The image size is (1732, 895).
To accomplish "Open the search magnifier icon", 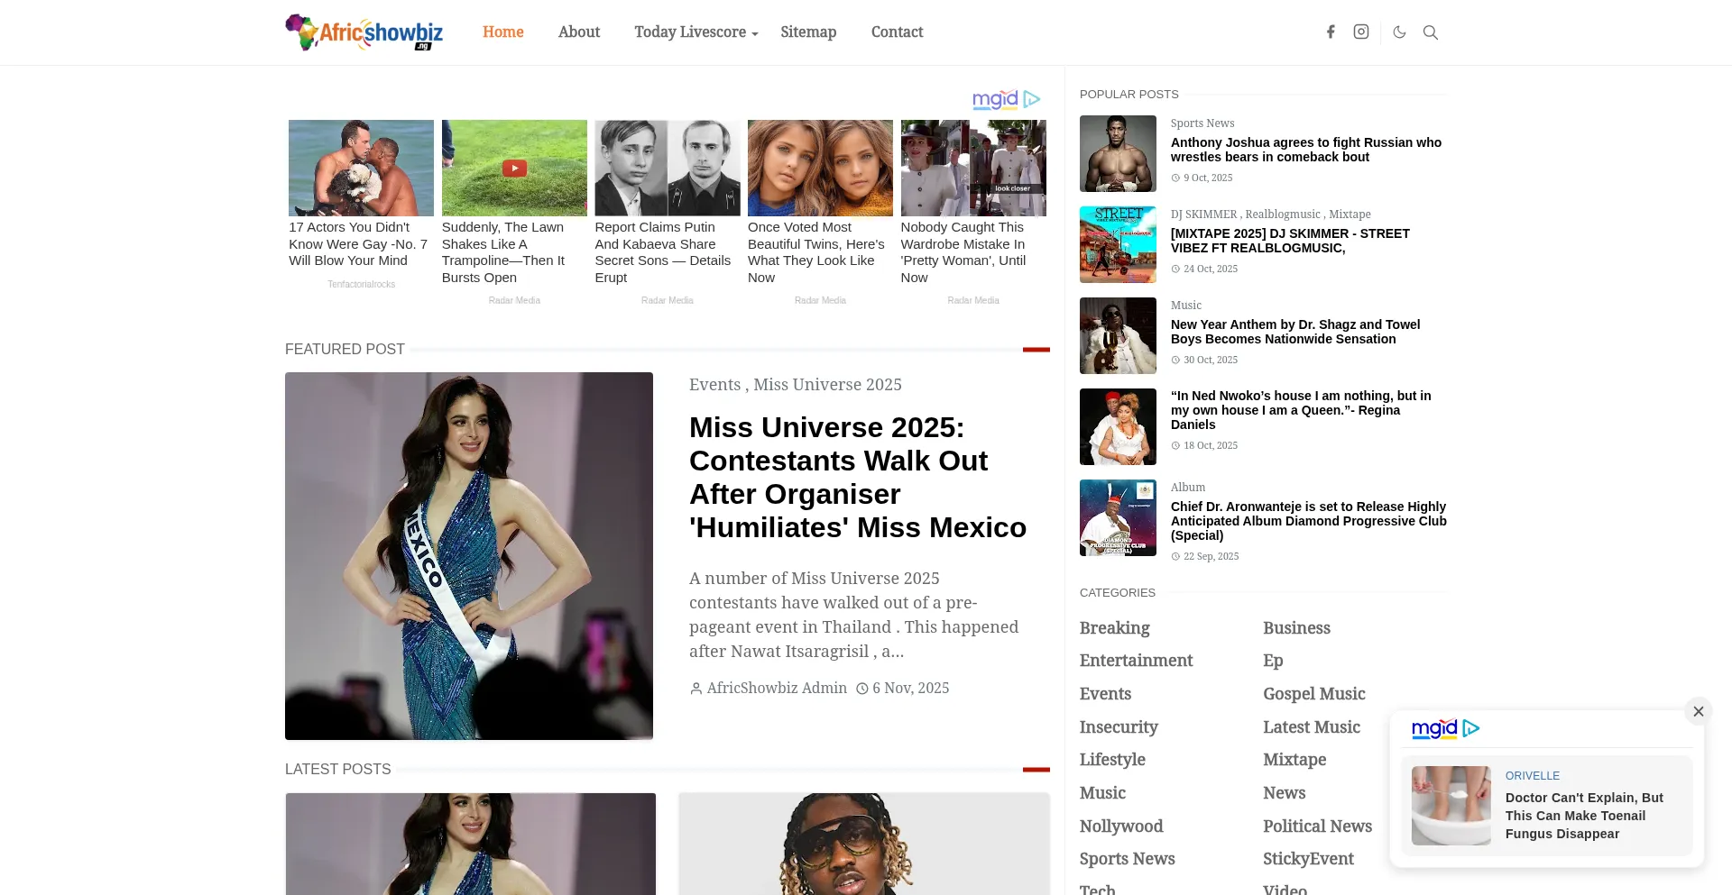I will pyautogui.click(x=1431, y=32).
